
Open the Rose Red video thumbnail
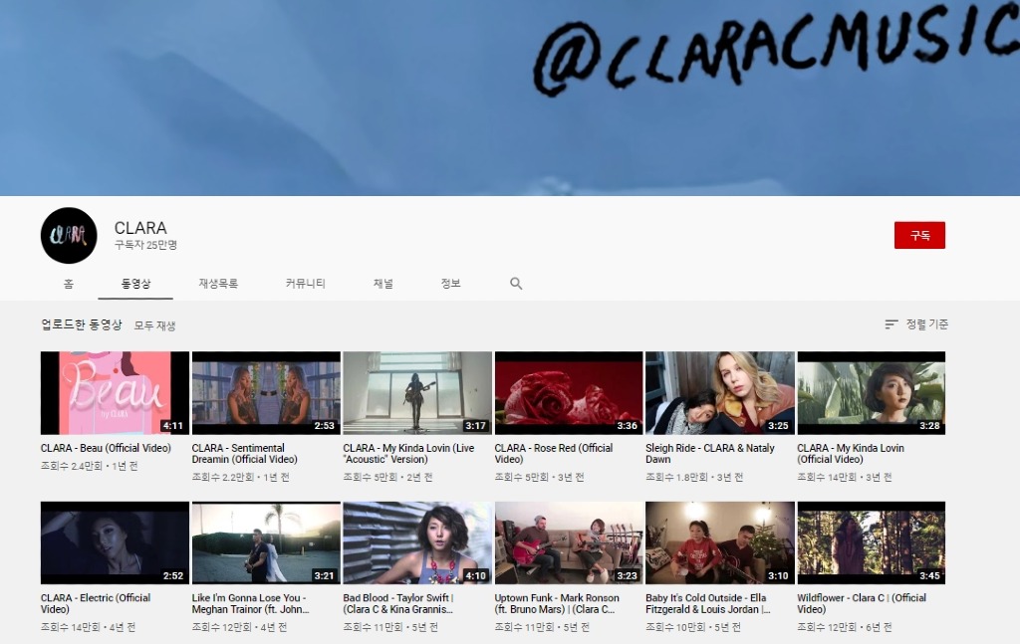click(x=569, y=393)
